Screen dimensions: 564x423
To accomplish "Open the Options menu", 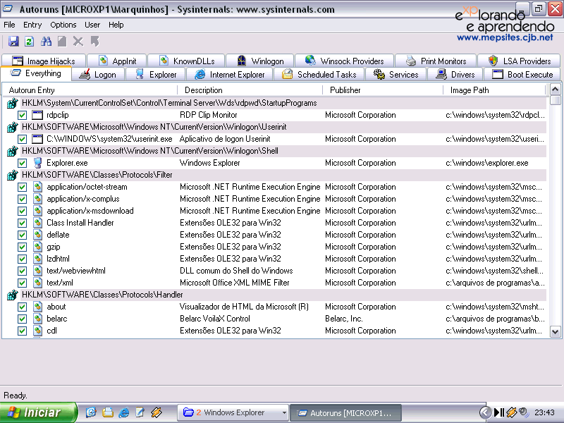I will 63,25.
